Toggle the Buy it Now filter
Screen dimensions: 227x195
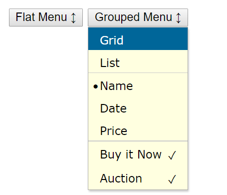[138, 154]
